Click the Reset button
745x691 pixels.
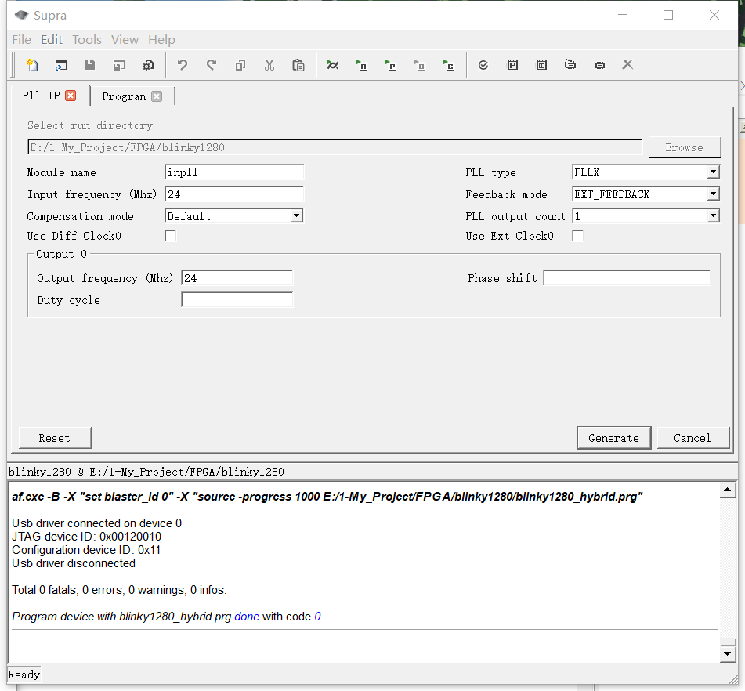coord(55,438)
